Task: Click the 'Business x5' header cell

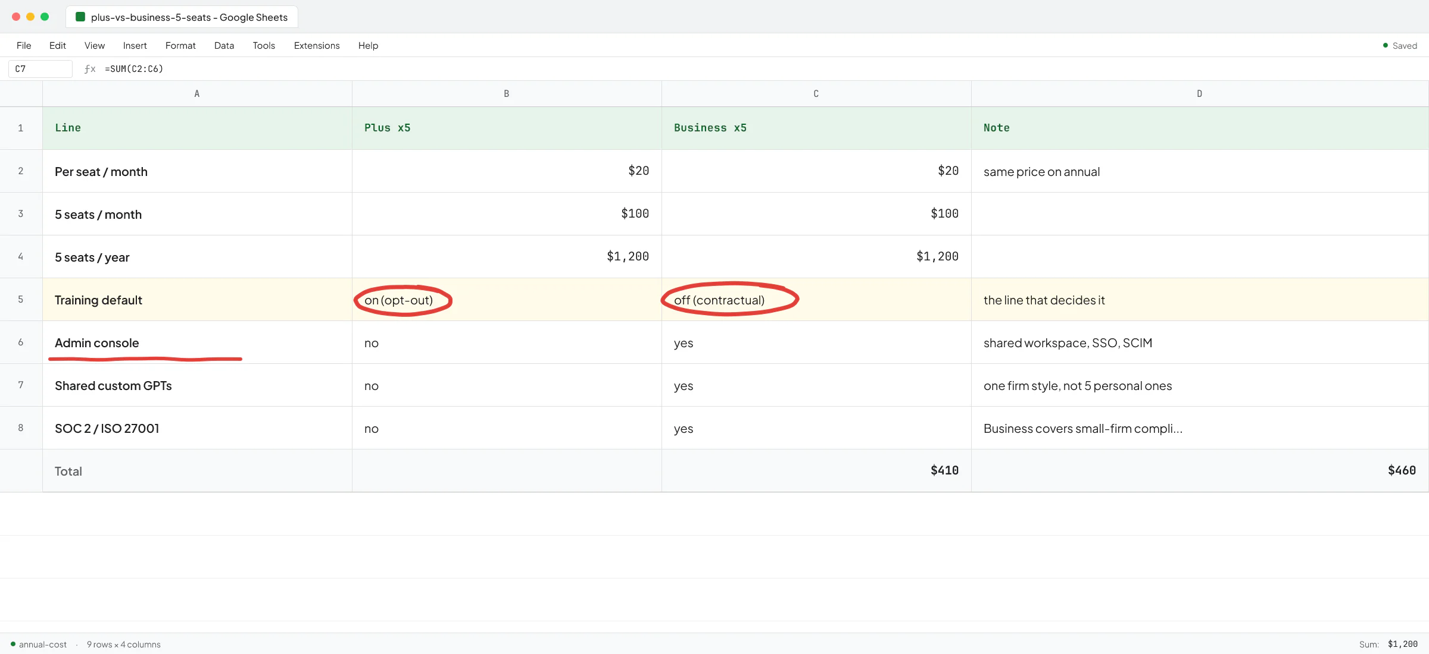Action: pyautogui.click(x=816, y=128)
